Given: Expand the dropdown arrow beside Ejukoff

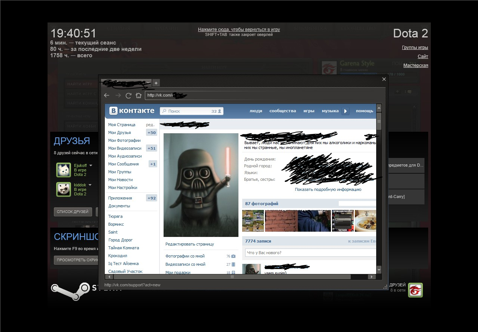Looking at the screenshot, I should pyautogui.click(x=91, y=165).
